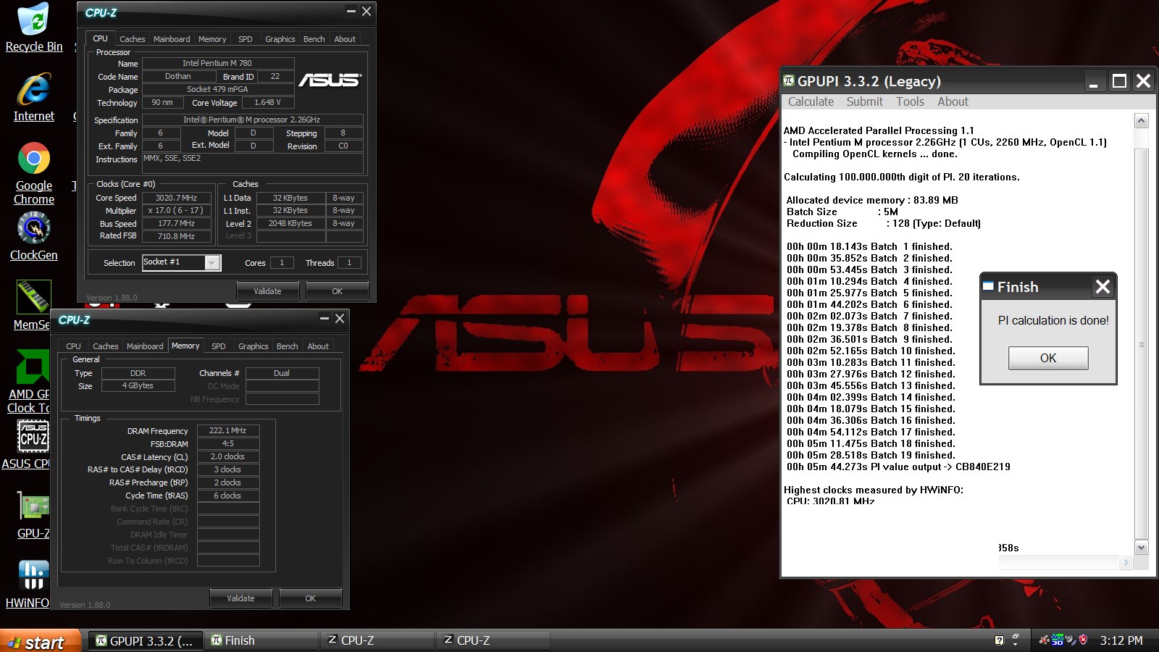The width and height of the screenshot is (1159, 652).
Task: Click the GPUPI pi icon in the title bar
Action: [x=789, y=80]
